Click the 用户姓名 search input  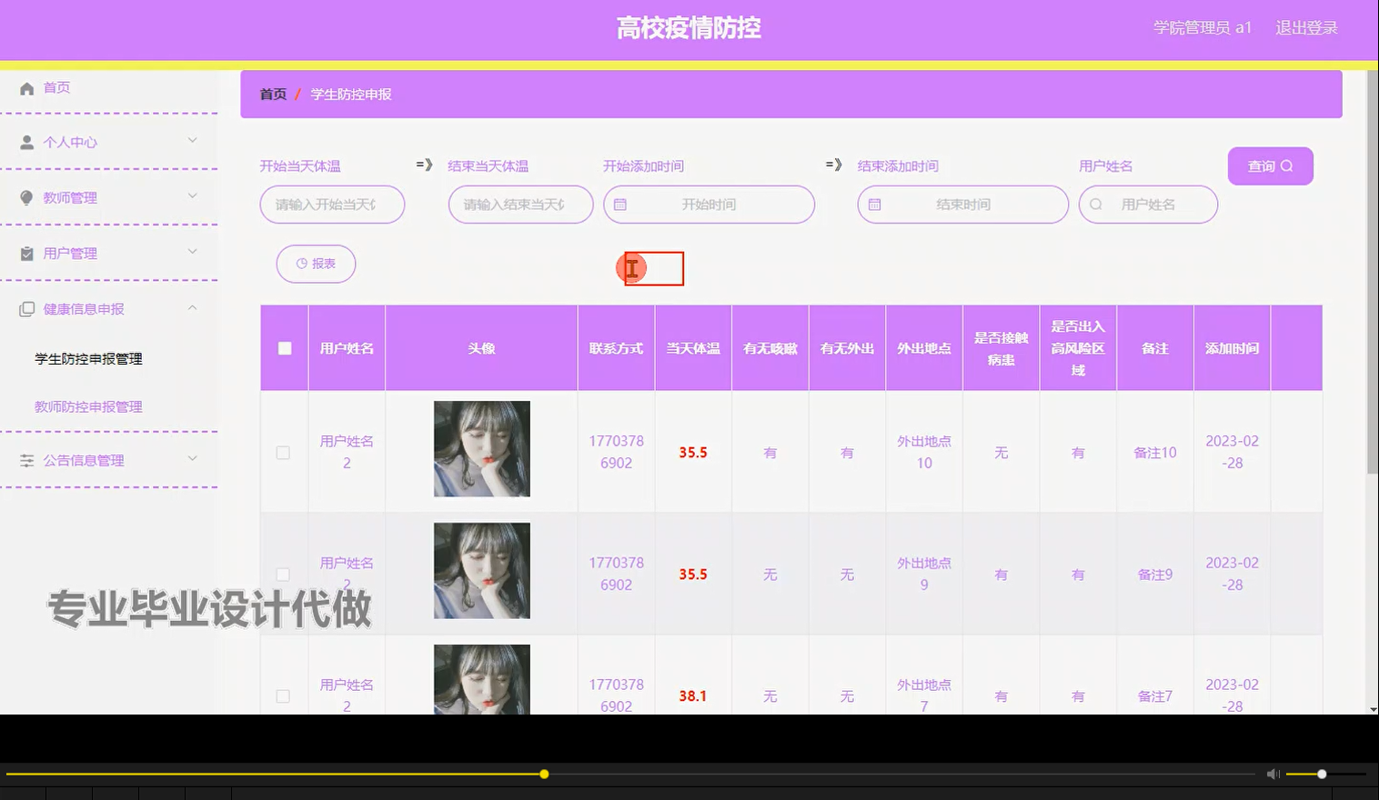1148,205
